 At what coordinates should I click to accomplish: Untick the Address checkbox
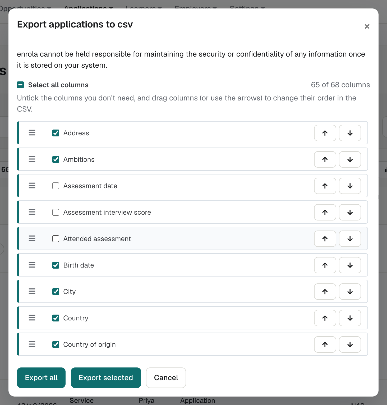click(x=56, y=133)
